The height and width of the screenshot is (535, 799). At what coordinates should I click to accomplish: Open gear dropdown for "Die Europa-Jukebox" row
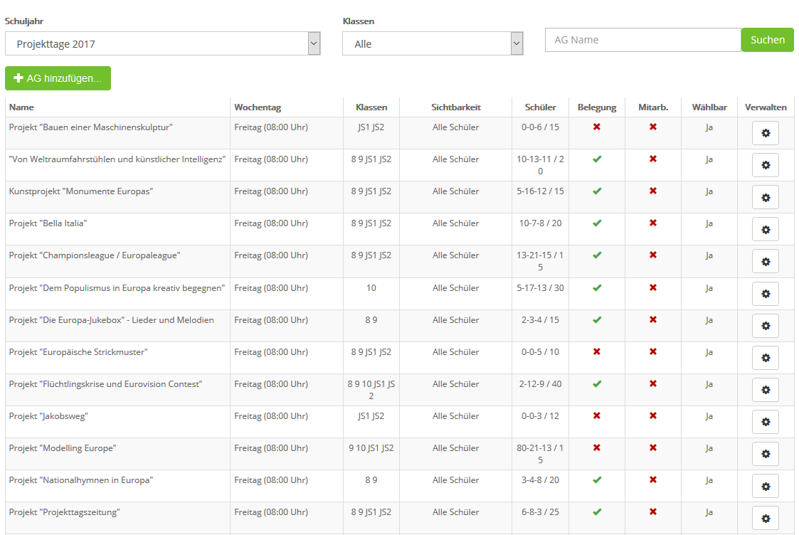point(765,326)
